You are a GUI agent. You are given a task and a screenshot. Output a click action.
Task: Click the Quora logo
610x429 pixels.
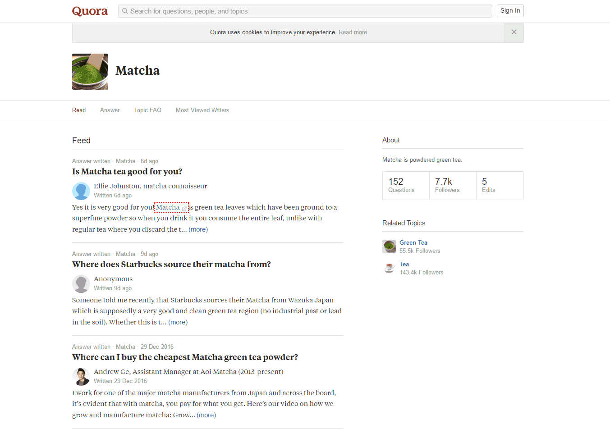(x=90, y=11)
